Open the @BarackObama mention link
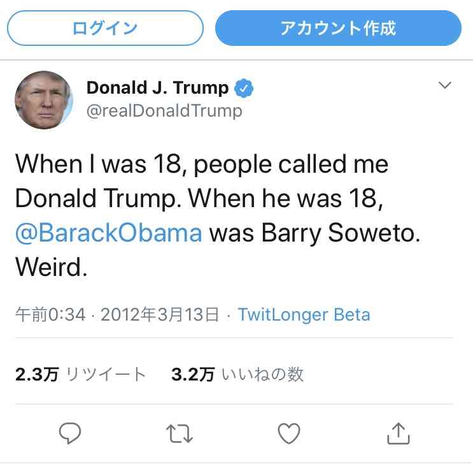Image resolution: width=473 pixels, height=464 pixels. [x=108, y=232]
